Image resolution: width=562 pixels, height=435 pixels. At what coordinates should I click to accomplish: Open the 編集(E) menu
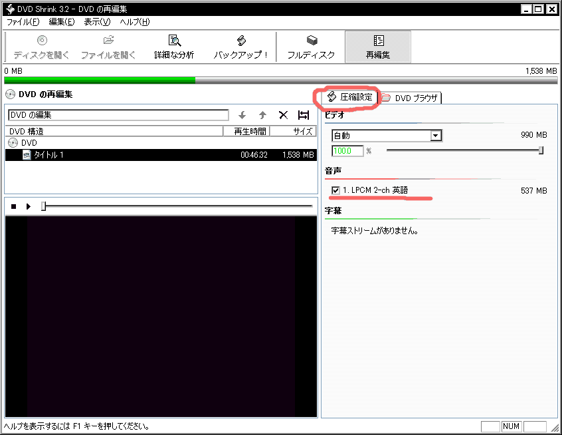[x=62, y=22]
